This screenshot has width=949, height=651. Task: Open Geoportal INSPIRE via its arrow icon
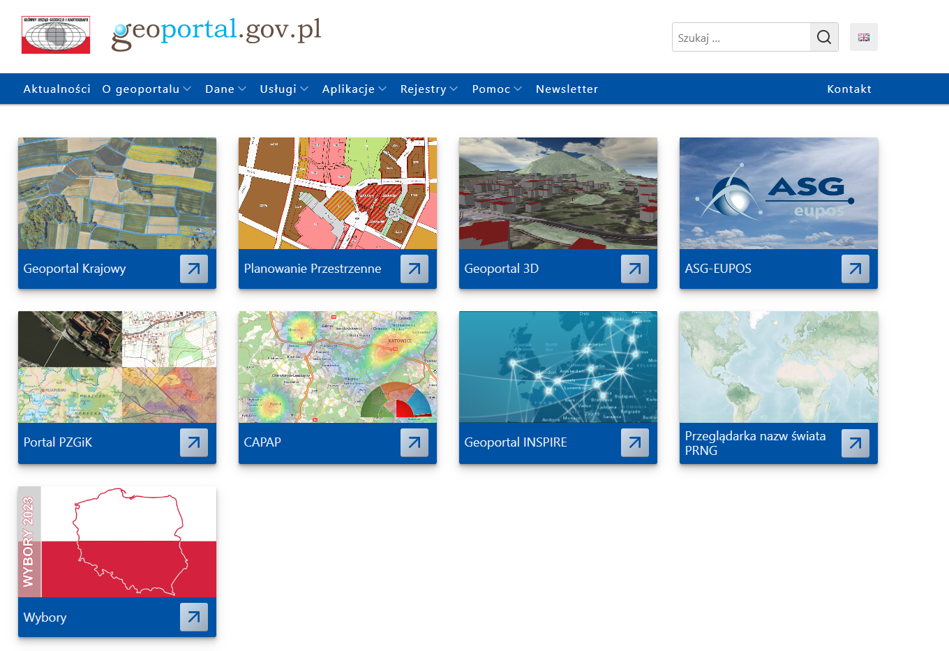point(635,442)
